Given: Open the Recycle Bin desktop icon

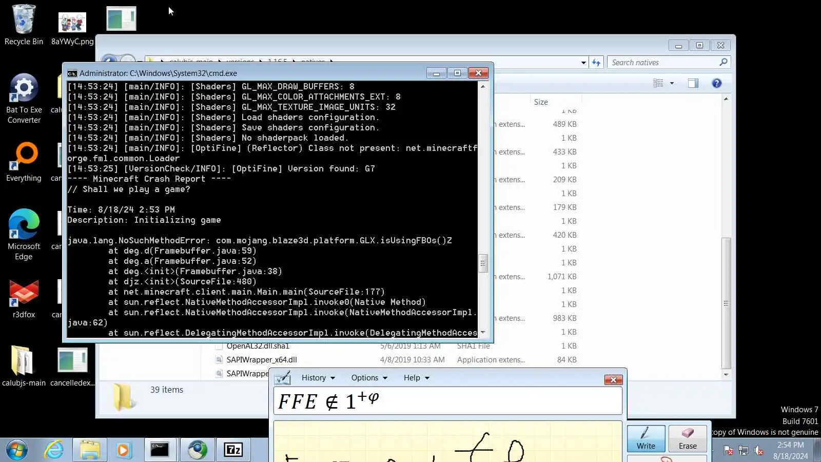Looking at the screenshot, I should (24, 25).
